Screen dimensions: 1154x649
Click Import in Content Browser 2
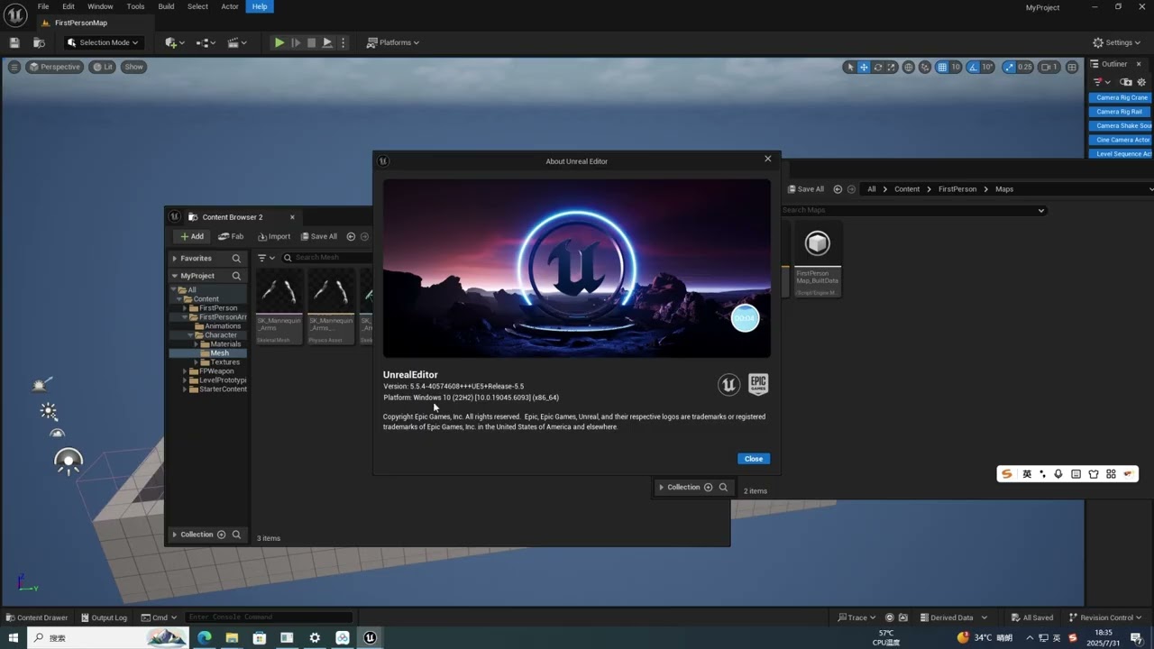tap(274, 236)
